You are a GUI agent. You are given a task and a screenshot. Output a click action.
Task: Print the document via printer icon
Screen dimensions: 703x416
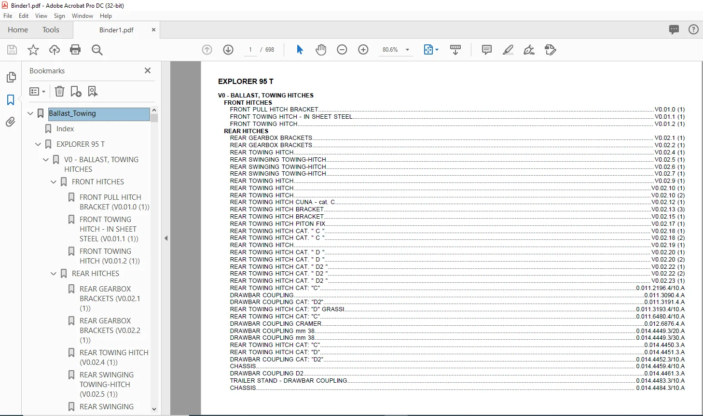point(75,50)
